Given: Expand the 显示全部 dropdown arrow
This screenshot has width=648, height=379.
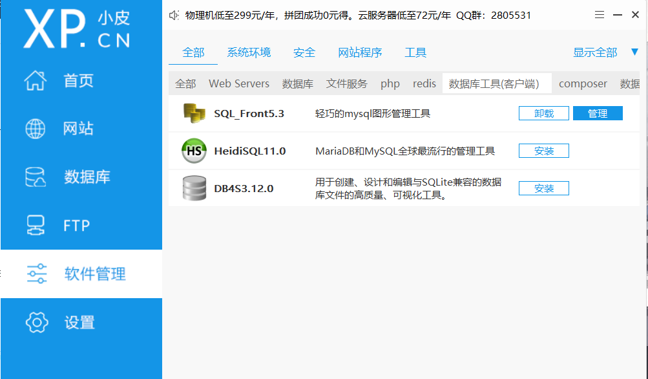Looking at the screenshot, I should click(635, 52).
